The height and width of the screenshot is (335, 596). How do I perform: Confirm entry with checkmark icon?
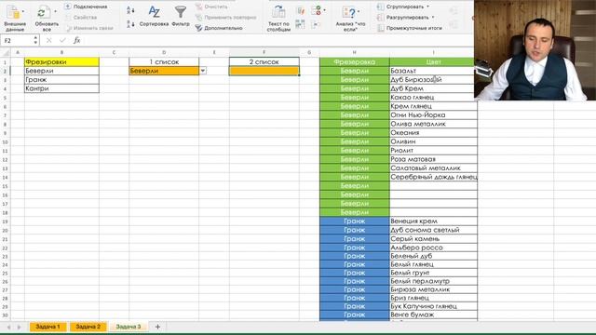tap(62, 40)
